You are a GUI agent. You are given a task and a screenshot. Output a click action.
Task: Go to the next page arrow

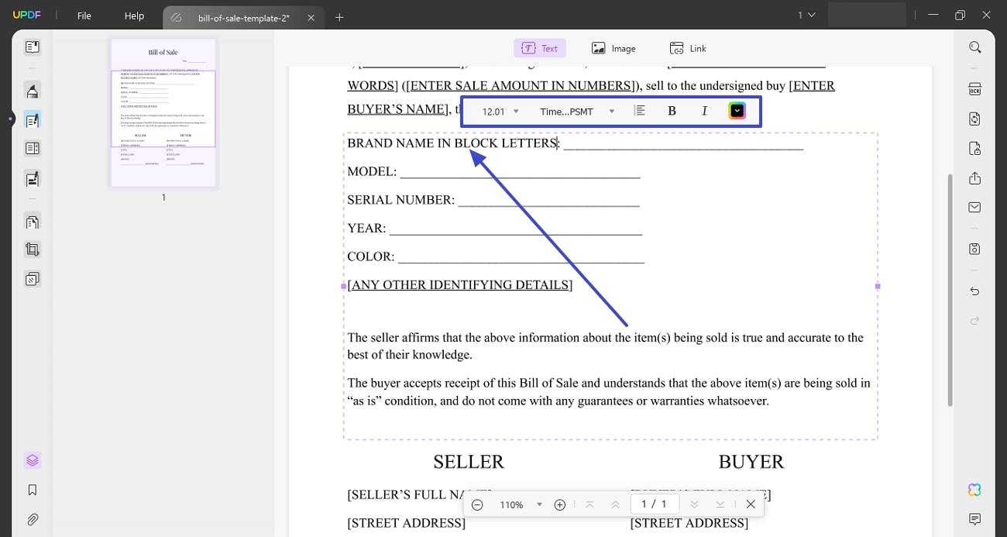click(694, 504)
